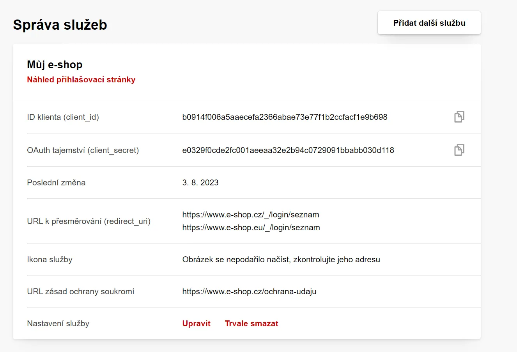Screen dimensions: 517x352
Task: Select the client_id hash value text
Action: tap(285, 117)
